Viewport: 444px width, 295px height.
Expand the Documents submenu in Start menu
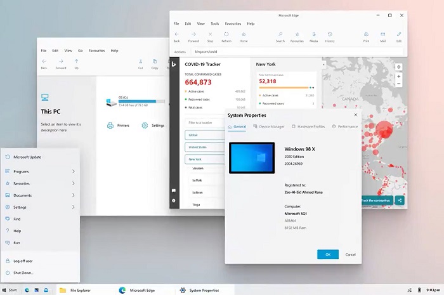tap(74, 195)
